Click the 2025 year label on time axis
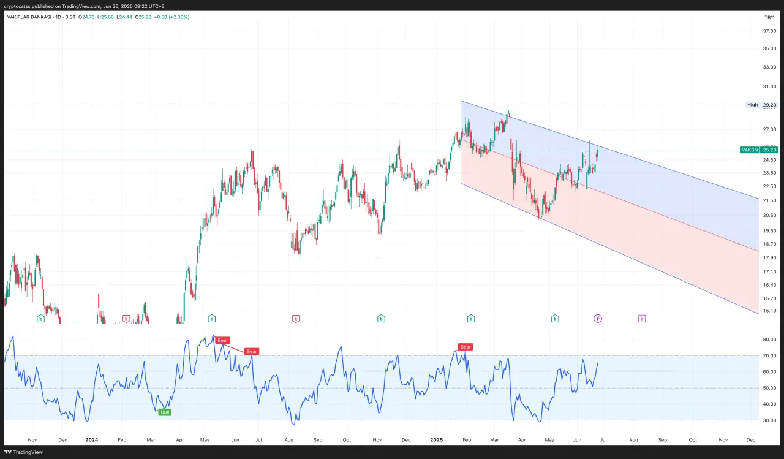 point(436,440)
